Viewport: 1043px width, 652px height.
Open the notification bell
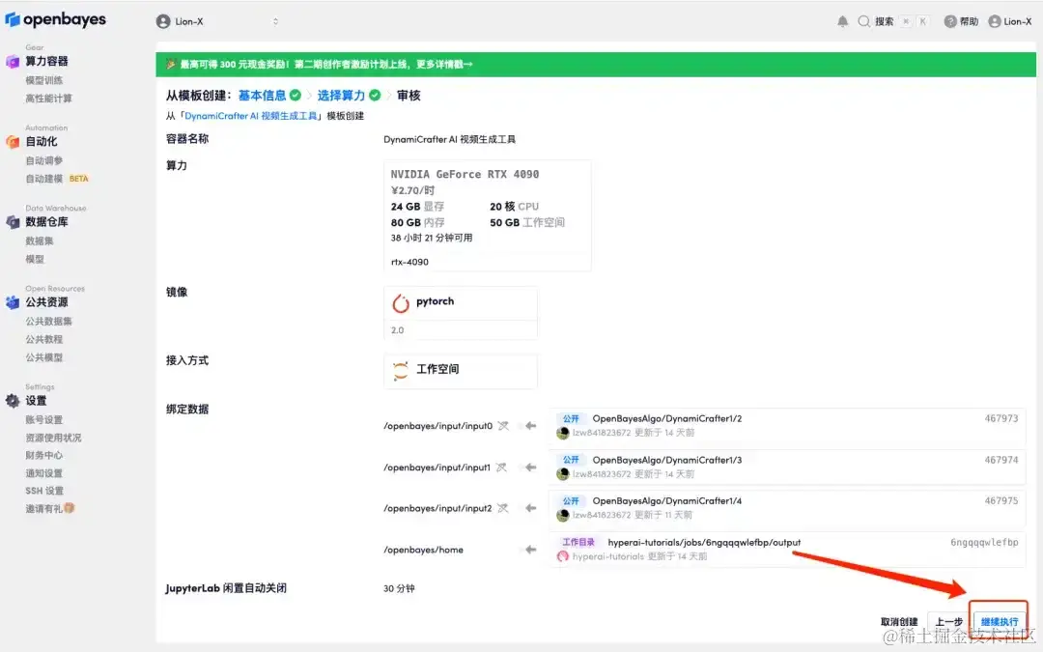coord(842,21)
